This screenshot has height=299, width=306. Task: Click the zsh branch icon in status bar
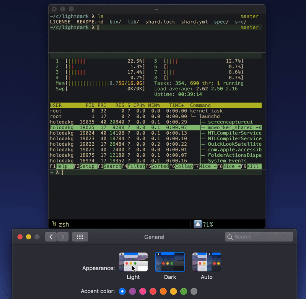(x=54, y=224)
